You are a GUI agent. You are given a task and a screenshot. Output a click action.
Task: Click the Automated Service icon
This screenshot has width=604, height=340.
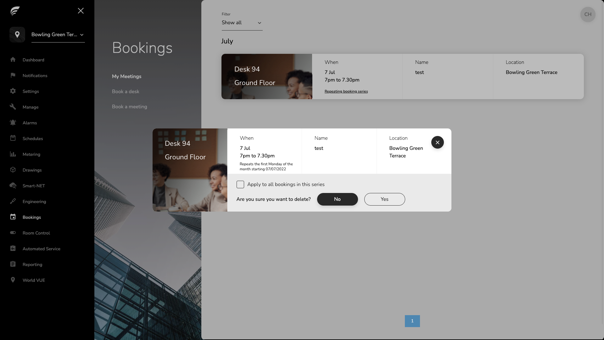[x=13, y=248]
